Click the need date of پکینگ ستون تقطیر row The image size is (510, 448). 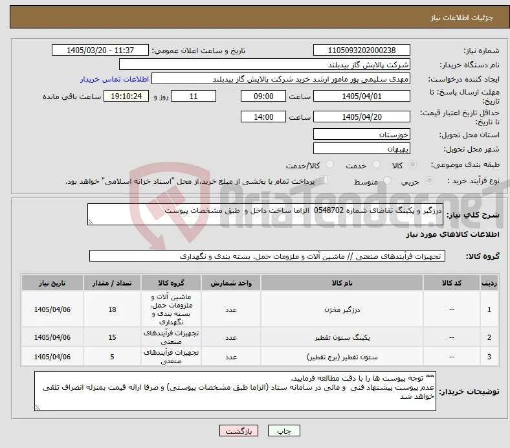point(52,338)
